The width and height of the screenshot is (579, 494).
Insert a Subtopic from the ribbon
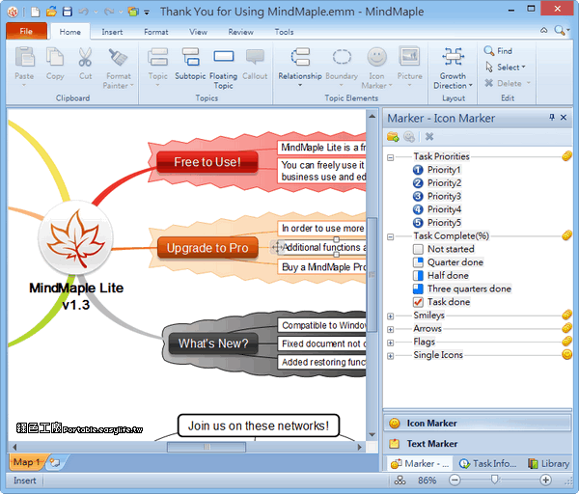(x=190, y=65)
